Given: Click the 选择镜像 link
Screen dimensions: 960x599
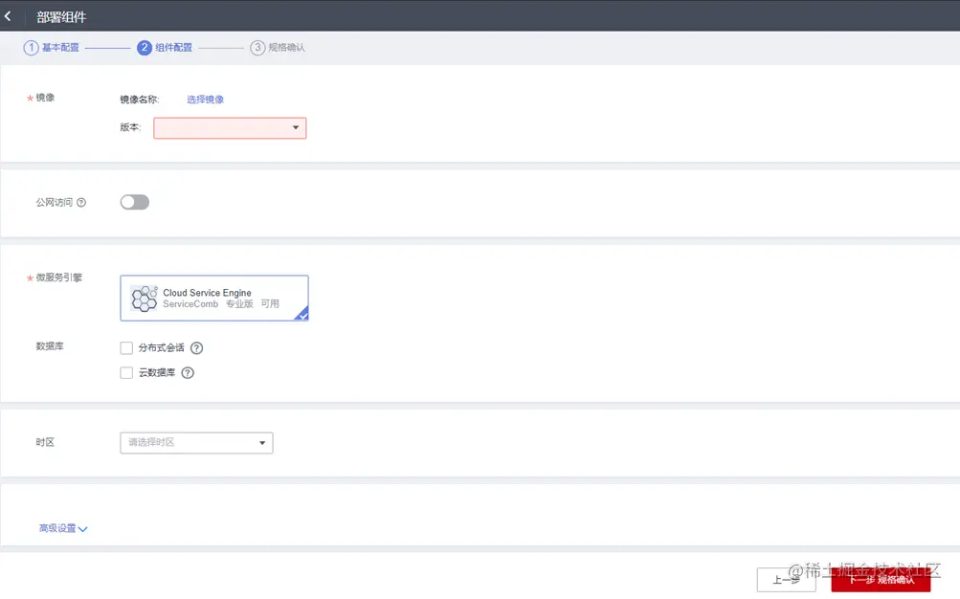Looking at the screenshot, I should click(x=205, y=100).
